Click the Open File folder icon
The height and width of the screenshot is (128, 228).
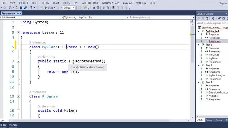[17, 8]
